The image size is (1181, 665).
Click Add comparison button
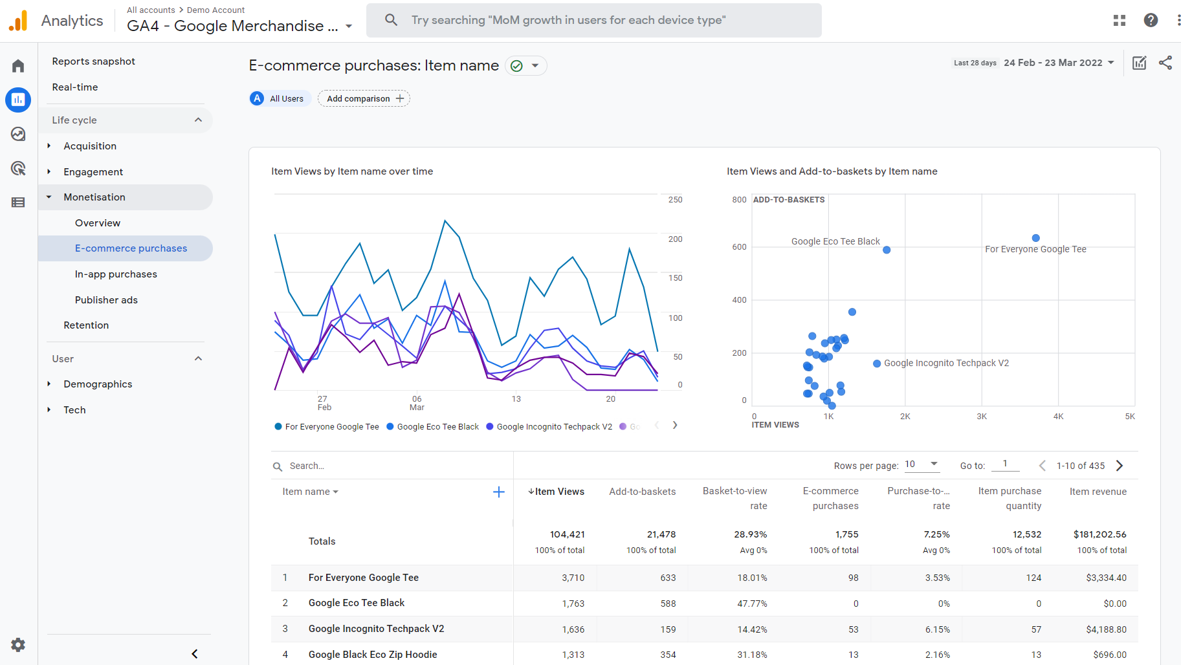pyautogui.click(x=364, y=98)
